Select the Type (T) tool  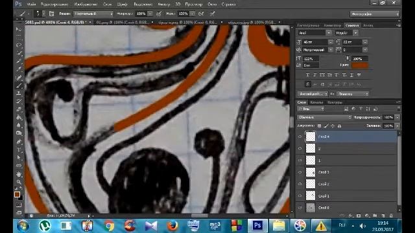pos(19,150)
